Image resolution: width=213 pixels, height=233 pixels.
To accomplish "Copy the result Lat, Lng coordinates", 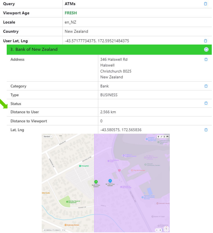I will coord(206,130).
